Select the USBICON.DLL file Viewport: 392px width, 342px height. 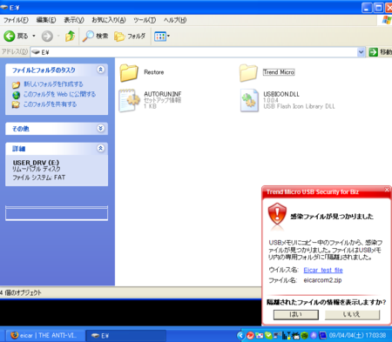point(287,100)
